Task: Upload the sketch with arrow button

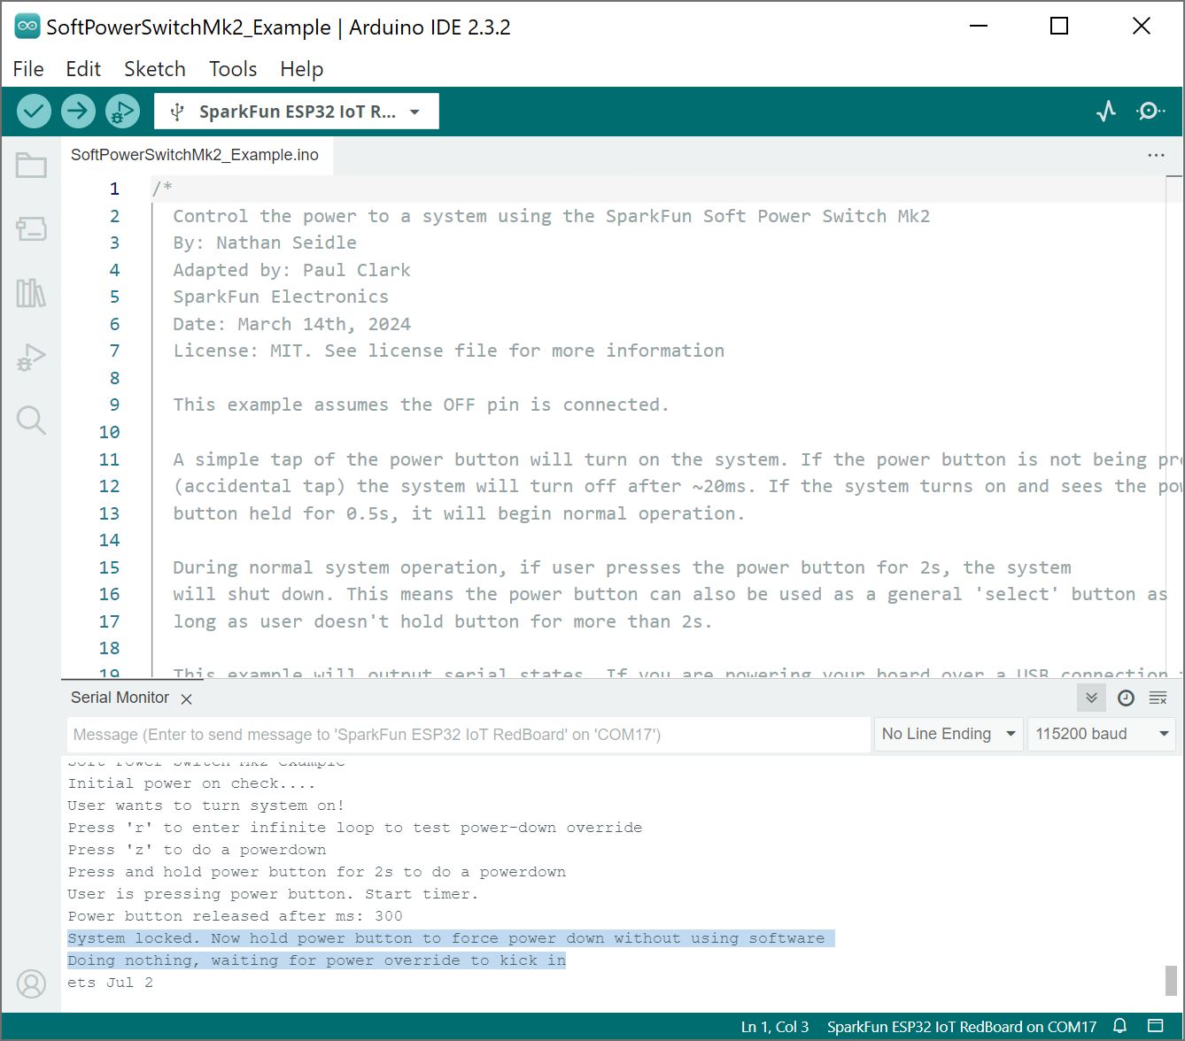Action: tap(78, 112)
